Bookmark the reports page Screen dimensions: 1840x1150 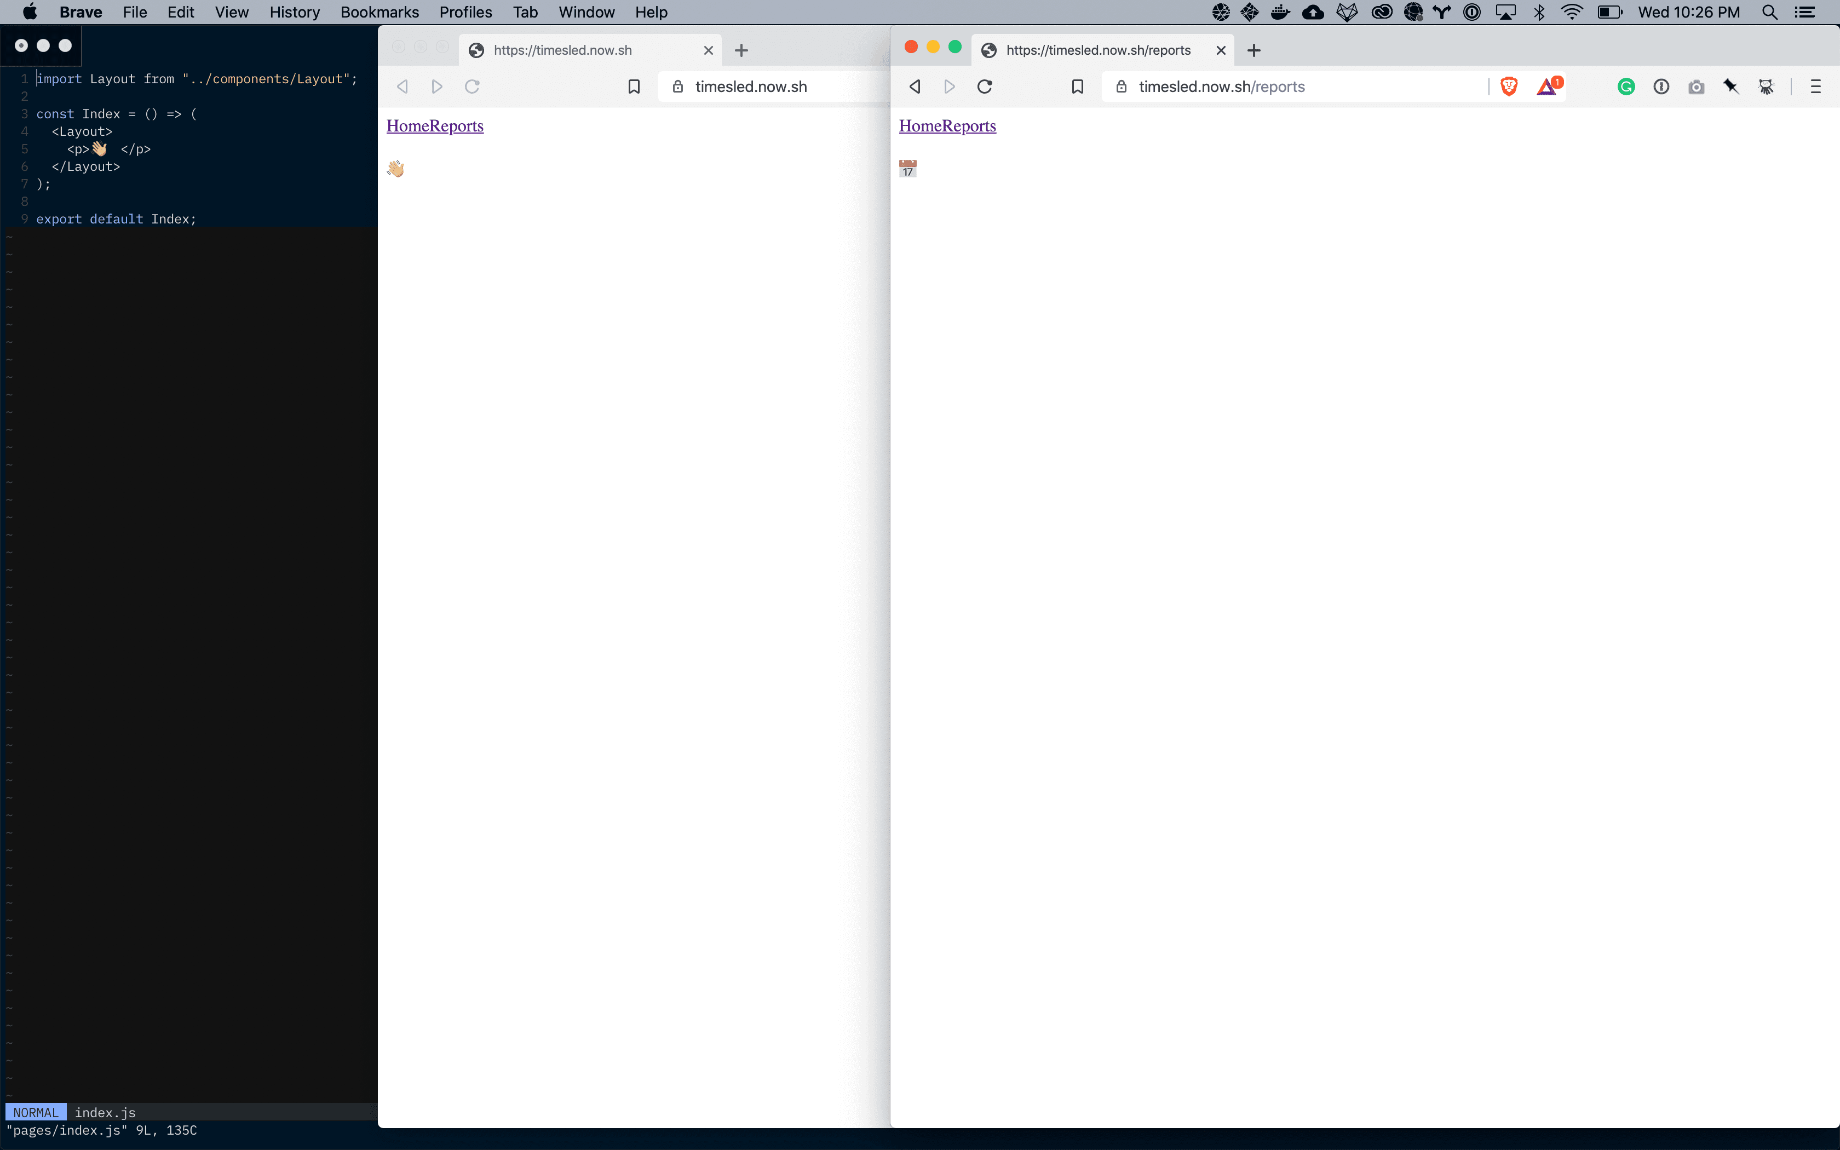[x=1077, y=86]
